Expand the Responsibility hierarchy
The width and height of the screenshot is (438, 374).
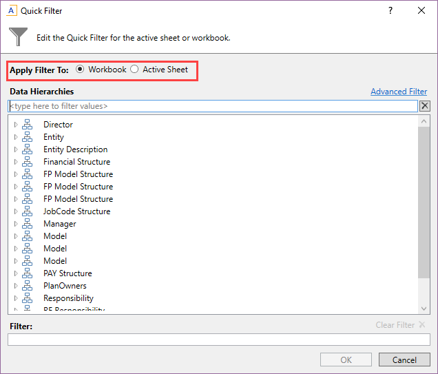16,298
